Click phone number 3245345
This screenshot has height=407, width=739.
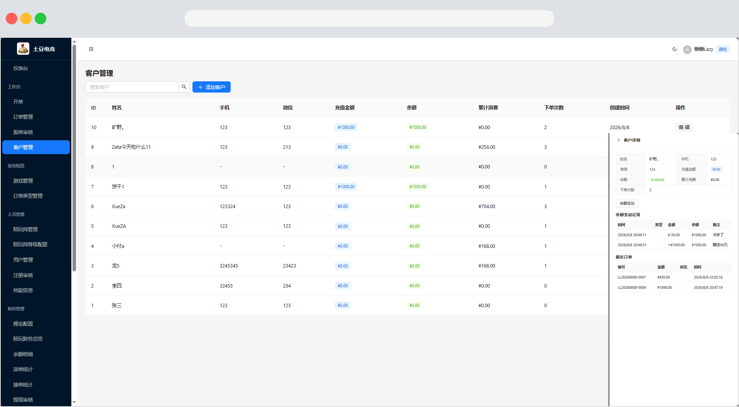click(x=229, y=266)
